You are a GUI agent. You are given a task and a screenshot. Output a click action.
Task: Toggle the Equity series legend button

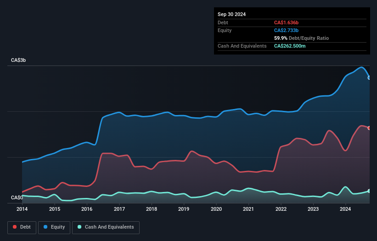[x=54, y=227]
